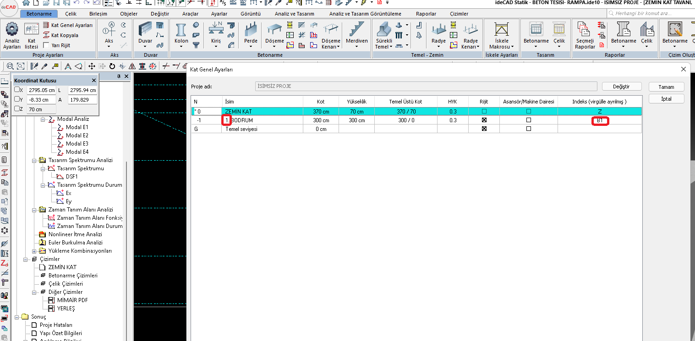Collapse the Tasarım Spektrumu Analizi node
Screen dimensions: 695x341
[34, 160]
